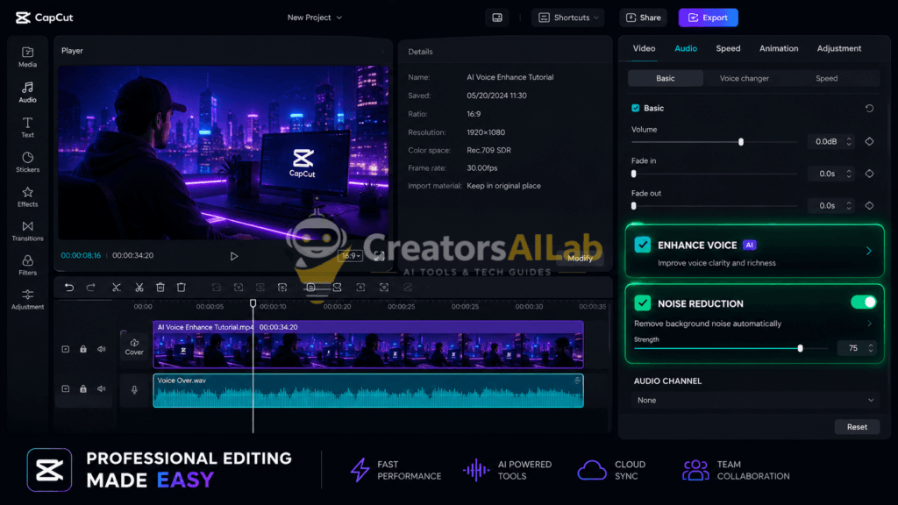Add a keyframe for Fade out
This screenshot has height=505, width=898.
point(869,205)
